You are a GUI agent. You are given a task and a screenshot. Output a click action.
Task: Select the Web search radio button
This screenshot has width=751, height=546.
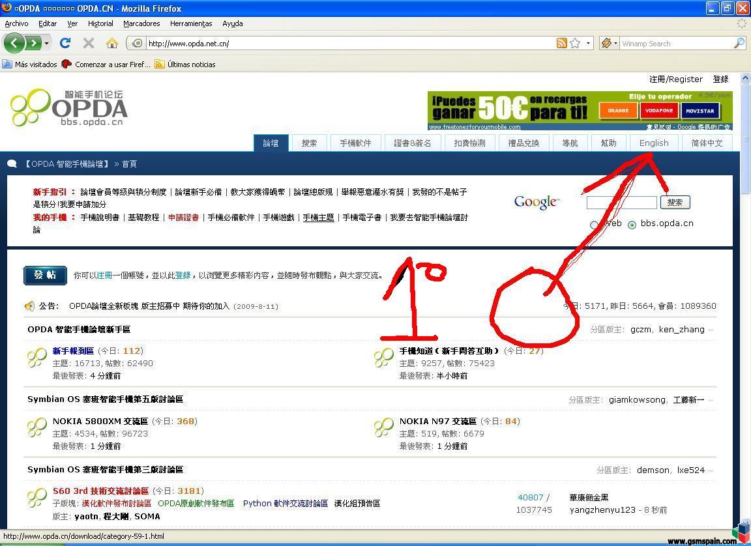pyautogui.click(x=595, y=224)
